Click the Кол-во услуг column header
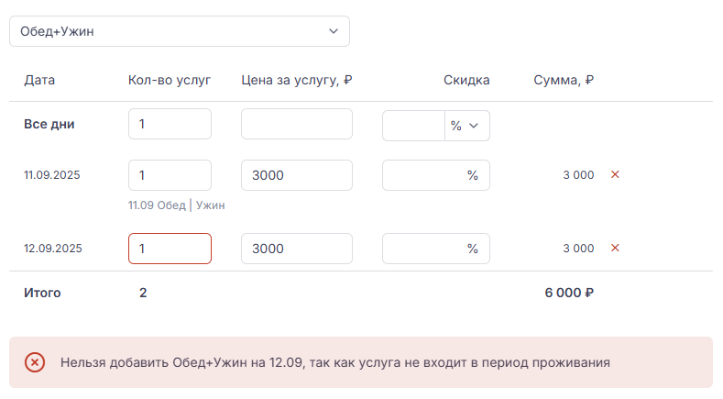This screenshot has width=723, height=399. [x=170, y=80]
